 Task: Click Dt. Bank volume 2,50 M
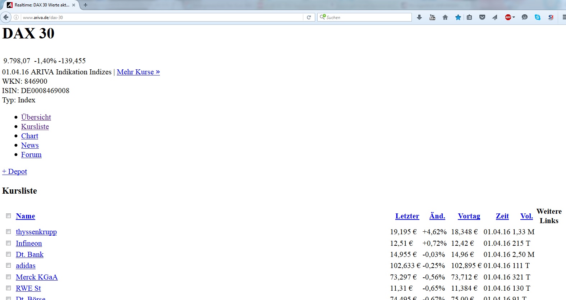524,254
